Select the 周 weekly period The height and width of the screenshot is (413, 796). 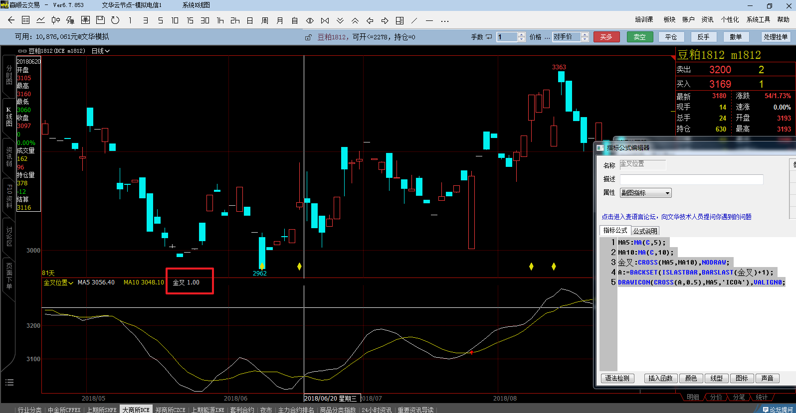tap(265, 20)
